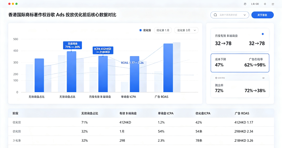Click the shield icon in the 跳出率 card
Viewport: 282px width, 148px height.
pos(216,78)
